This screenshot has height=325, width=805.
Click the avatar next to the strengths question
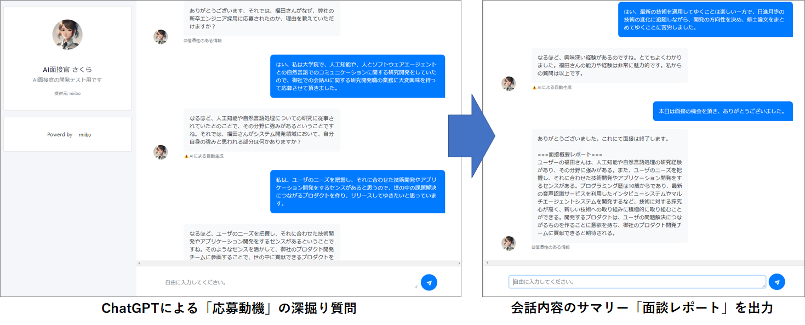click(162, 152)
